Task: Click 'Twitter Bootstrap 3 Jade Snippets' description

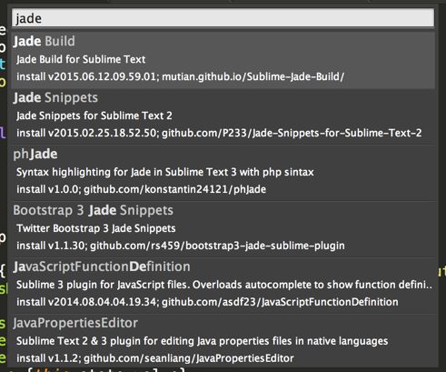Action: click(x=96, y=228)
